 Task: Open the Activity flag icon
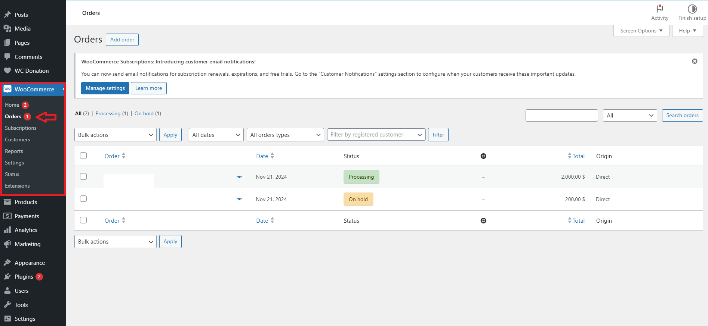[660, 9]
